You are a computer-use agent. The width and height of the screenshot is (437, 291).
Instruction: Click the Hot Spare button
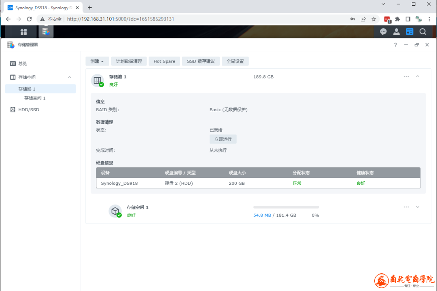164,61
